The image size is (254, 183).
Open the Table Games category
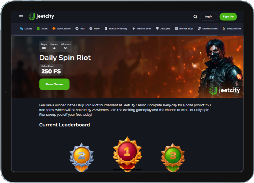pyautogui.click(x=208, y=28)
